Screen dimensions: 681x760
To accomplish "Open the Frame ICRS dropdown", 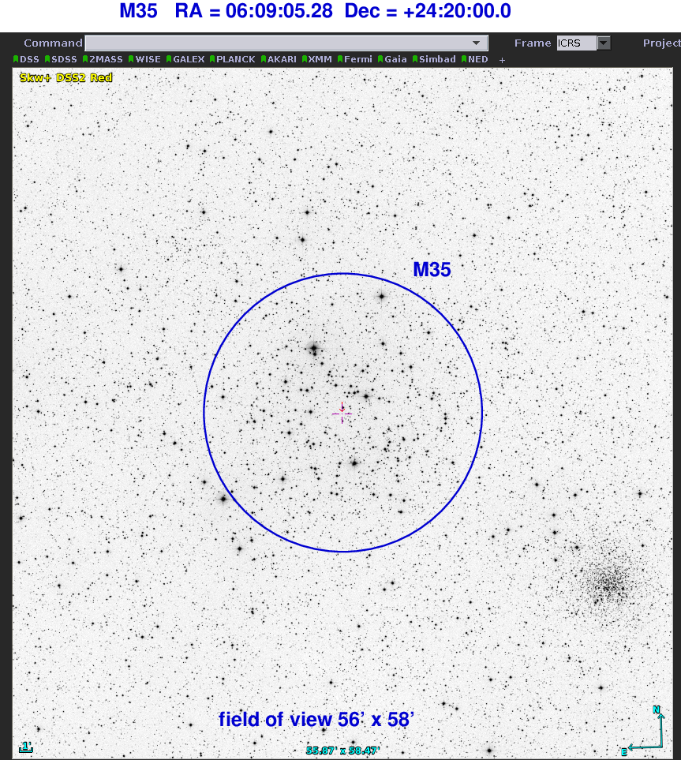I will pos(604,43).
